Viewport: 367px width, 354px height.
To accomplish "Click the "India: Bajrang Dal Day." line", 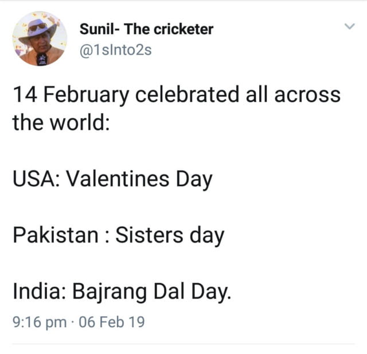I will pyautogui.click(x=122, y=292).
